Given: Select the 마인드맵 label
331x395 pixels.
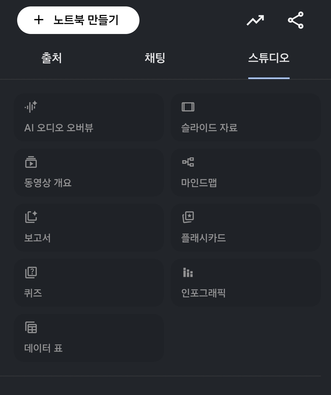Looking at the screenshot, I should point(199,183).
